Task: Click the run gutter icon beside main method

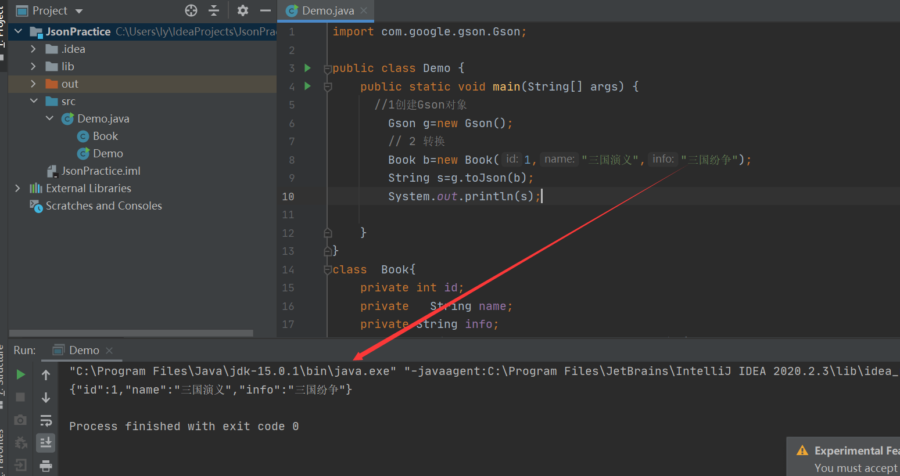Action: pyautogui.click(x=308, y=86)
